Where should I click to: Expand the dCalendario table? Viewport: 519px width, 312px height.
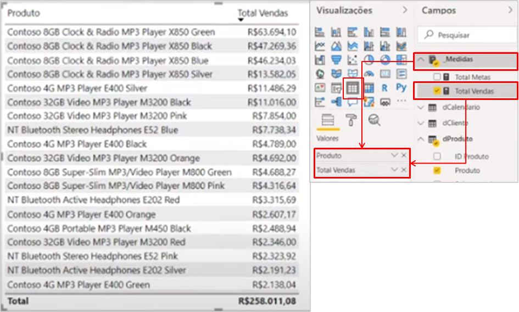[x=421, y=108]
